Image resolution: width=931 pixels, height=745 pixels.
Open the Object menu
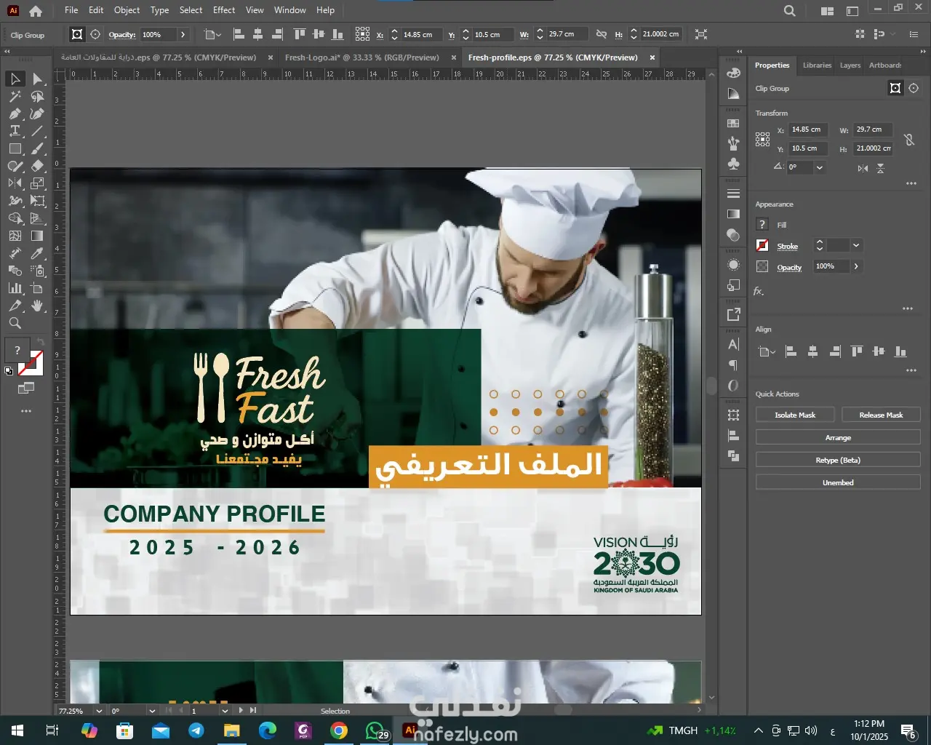click(x=127, y=10)
